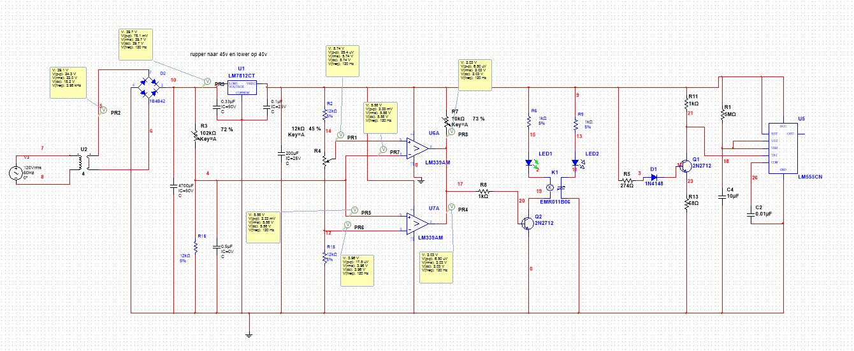Select the 0.5µF capacitor symbol

pos(218,246)
